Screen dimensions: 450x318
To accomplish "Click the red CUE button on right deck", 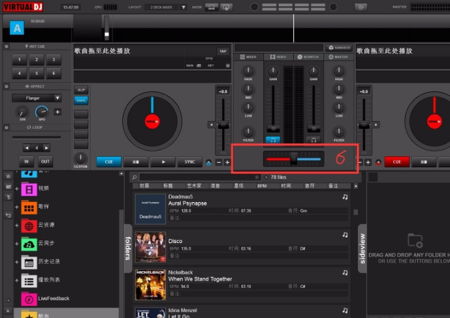I will (x=397, y=162).
